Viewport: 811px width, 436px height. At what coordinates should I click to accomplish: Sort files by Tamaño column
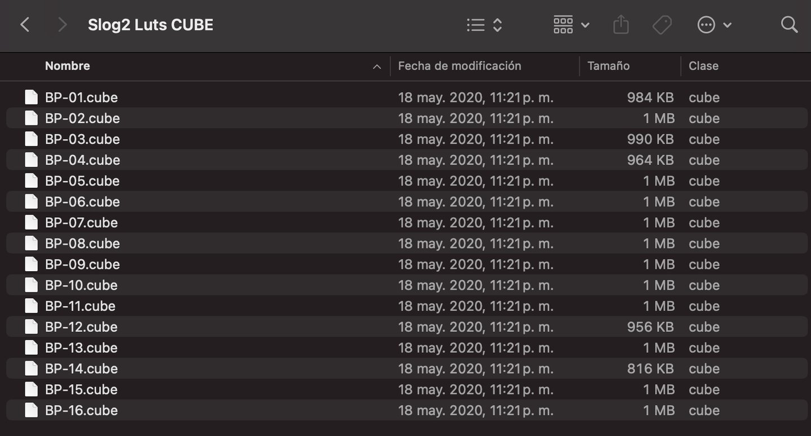(x=608, y=66)
